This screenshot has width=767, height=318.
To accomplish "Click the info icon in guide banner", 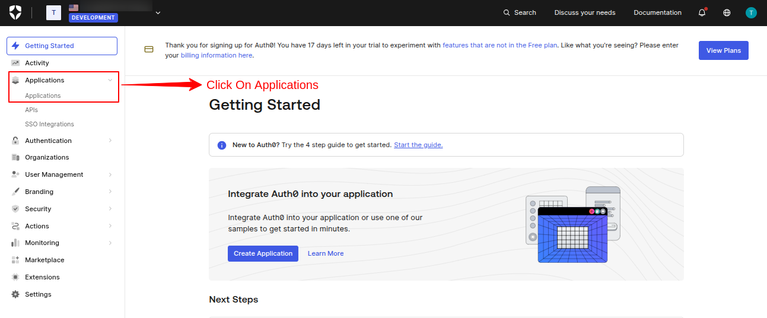I will click(222, 145).
